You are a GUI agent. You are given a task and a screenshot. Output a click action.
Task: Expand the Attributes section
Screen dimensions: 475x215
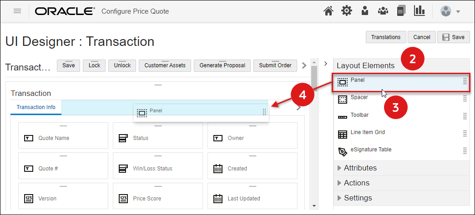360,168
